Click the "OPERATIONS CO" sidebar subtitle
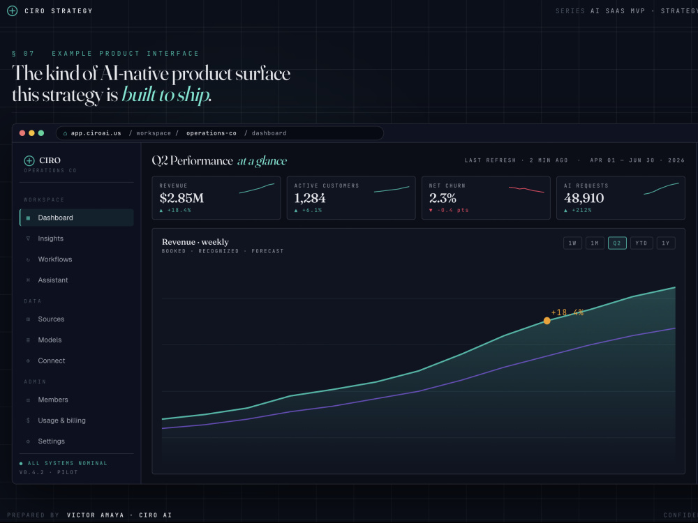 (x=50, y=171)
